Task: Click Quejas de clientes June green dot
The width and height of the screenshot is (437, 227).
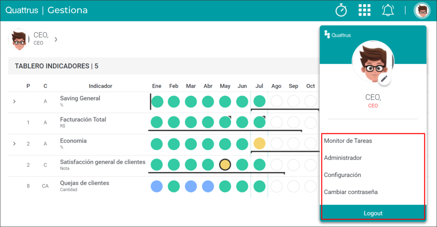Action: click(x=242, y=186)
